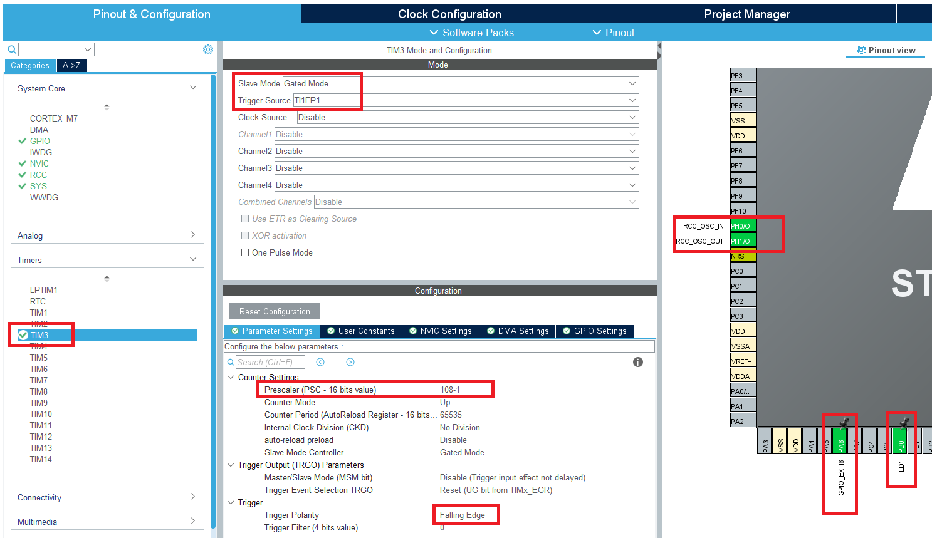Click the peripheral search combo box

coord(56,49)
